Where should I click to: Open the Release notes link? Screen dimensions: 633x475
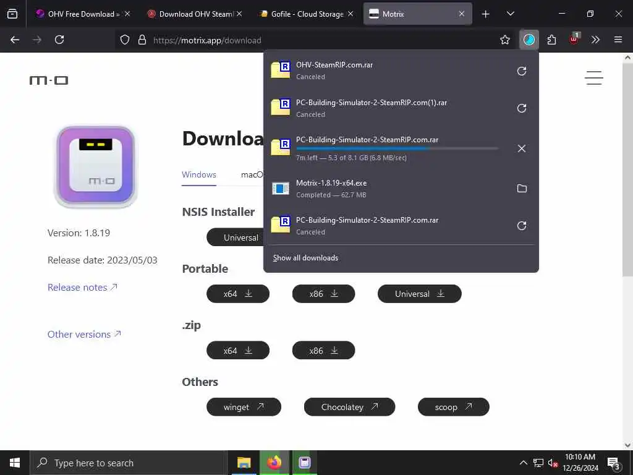click(x=82, y=287)
